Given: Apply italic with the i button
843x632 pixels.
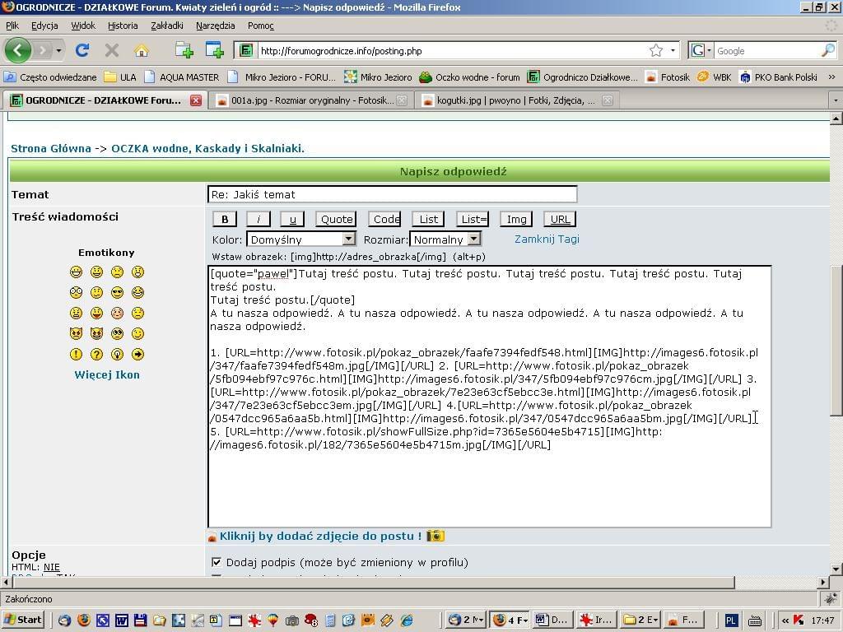Looking at the screenshot, I should (x=258, y=219).
